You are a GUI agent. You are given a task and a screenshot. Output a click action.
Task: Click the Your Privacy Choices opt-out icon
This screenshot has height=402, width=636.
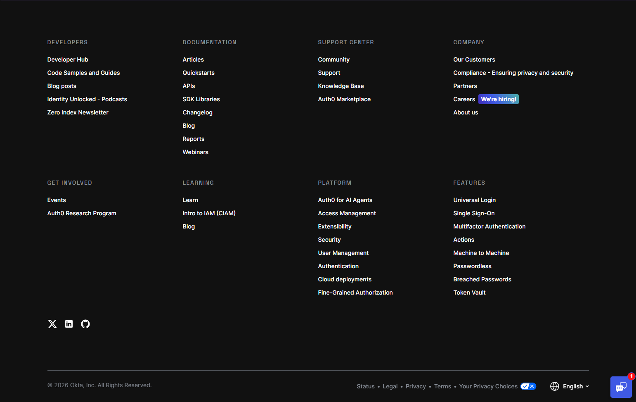[x=528, y=386]
